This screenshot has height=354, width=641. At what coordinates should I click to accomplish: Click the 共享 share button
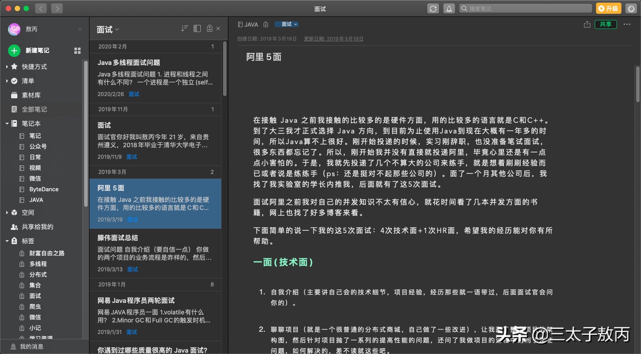pyautogui.click(x=606, y=24)
